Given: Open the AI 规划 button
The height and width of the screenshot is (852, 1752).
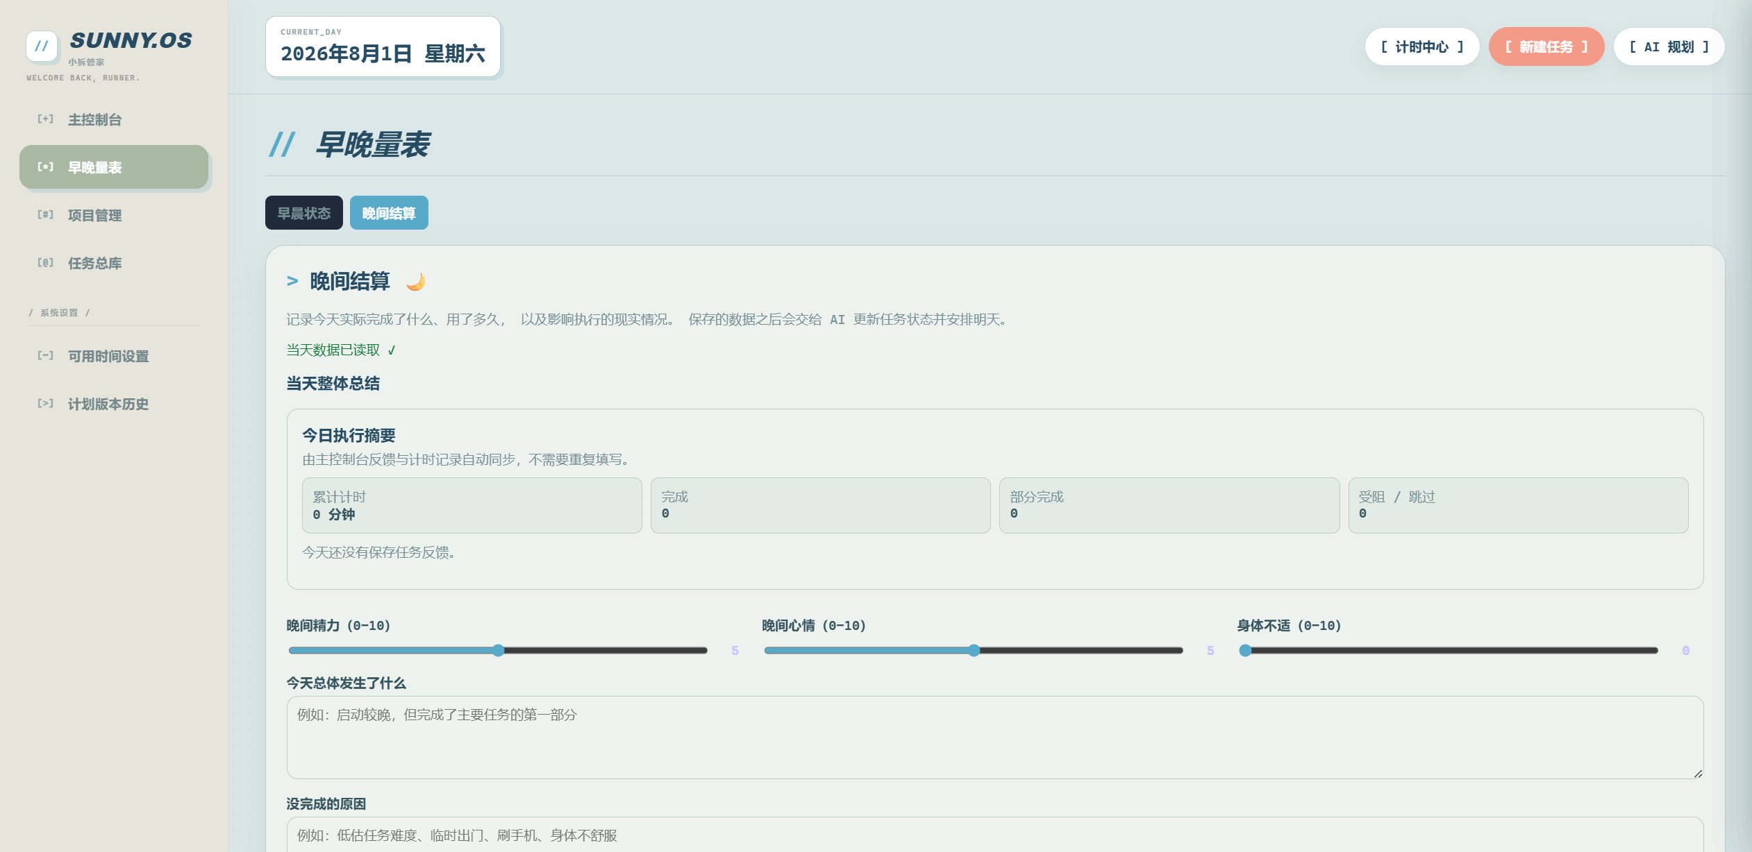Looking at the screenshot, I should tap(1669, 47).
